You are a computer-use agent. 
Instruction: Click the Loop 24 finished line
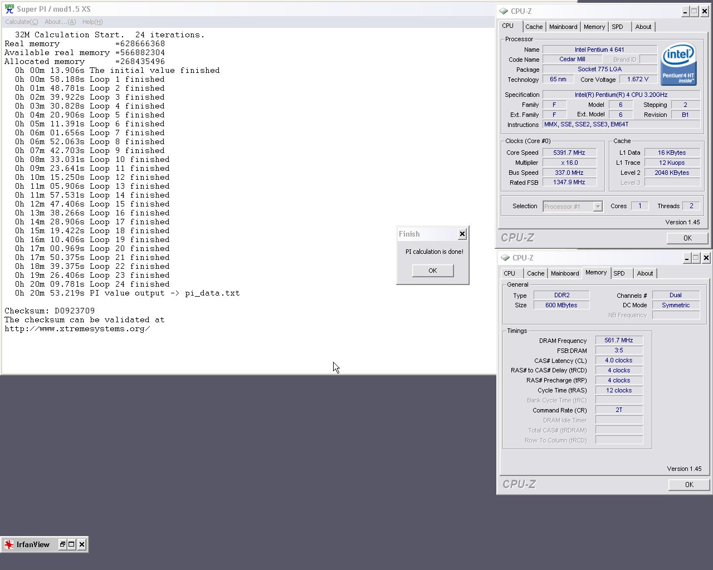click(x=92, y=284)
